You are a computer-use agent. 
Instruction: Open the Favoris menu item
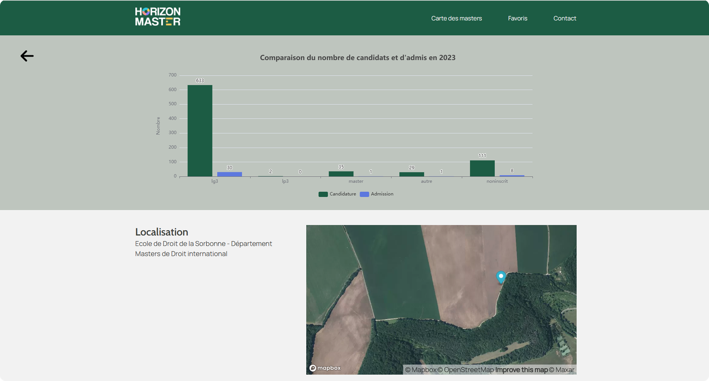click(517, 18)
